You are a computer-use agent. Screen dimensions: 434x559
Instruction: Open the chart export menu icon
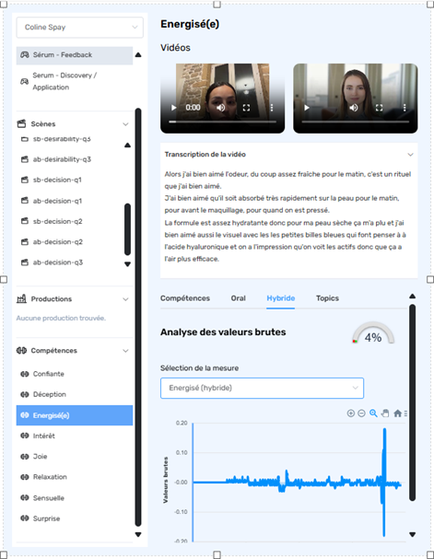click(x=405, y=413)
